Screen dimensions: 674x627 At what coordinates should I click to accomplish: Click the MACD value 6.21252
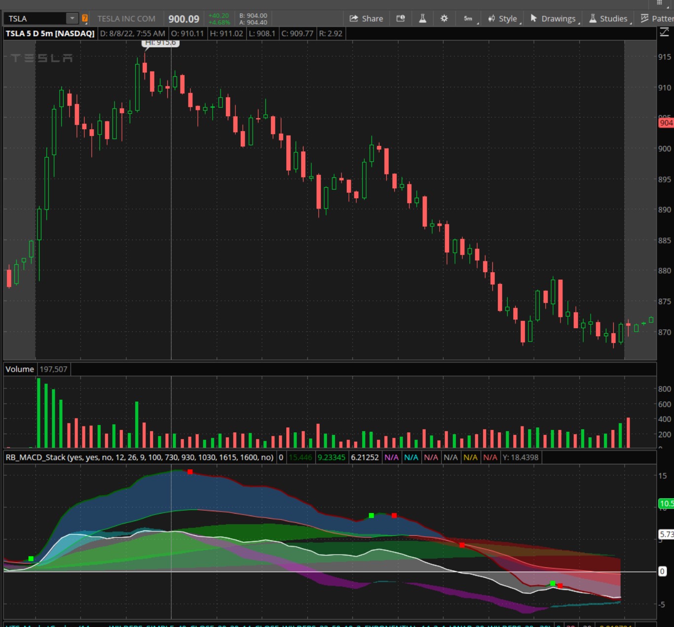click(x=365, y=457)
